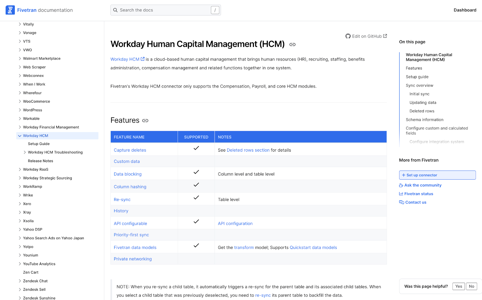Image resolution: width=482 pixels, height=300 pixels.
Task: Expand the Walmart Marketplace chevron
Action: pos(20,58)
